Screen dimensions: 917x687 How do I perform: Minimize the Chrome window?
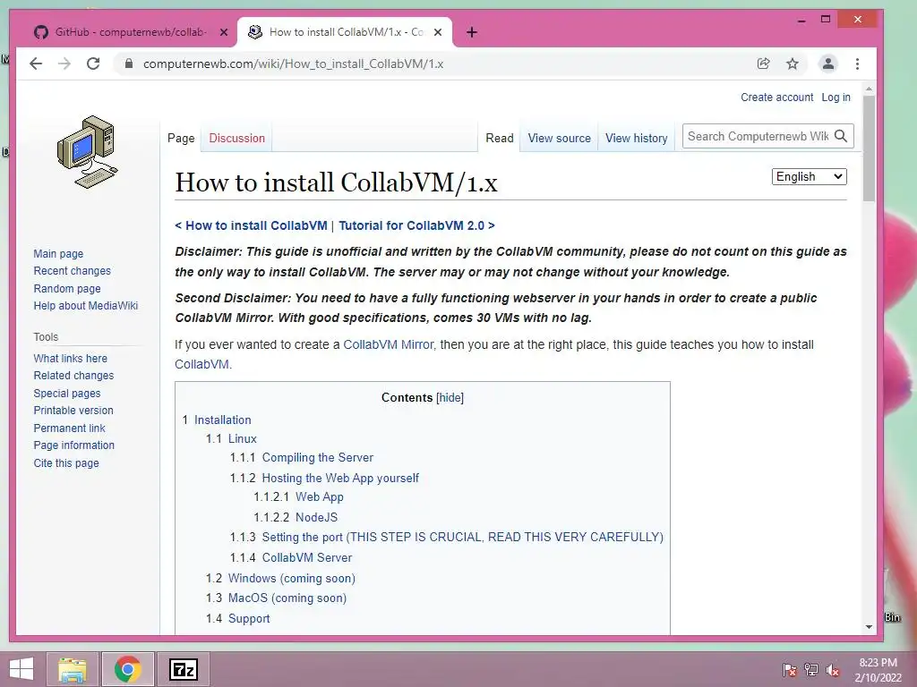[801, 20]
